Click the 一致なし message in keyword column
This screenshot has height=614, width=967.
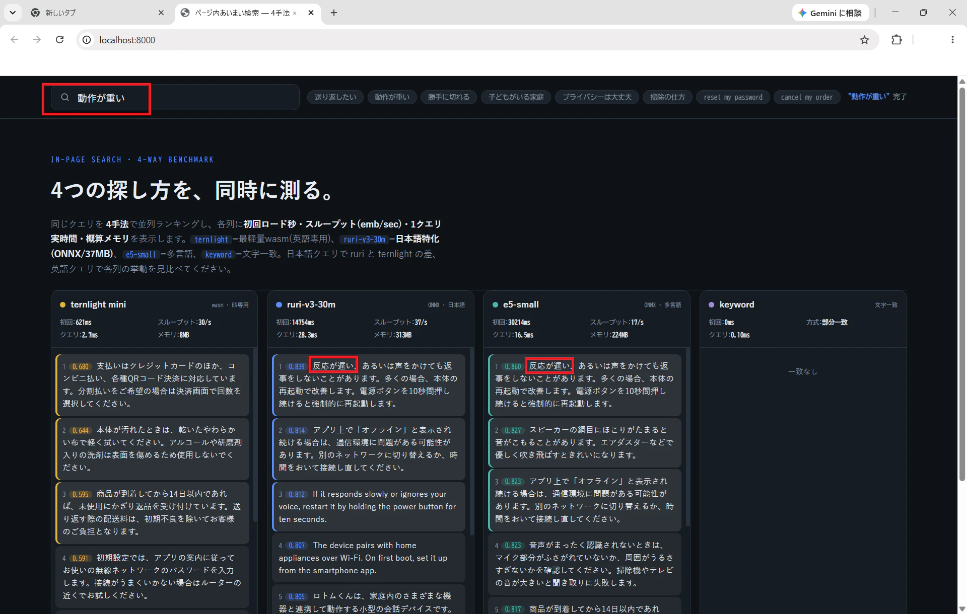click(x=803, y=371)
